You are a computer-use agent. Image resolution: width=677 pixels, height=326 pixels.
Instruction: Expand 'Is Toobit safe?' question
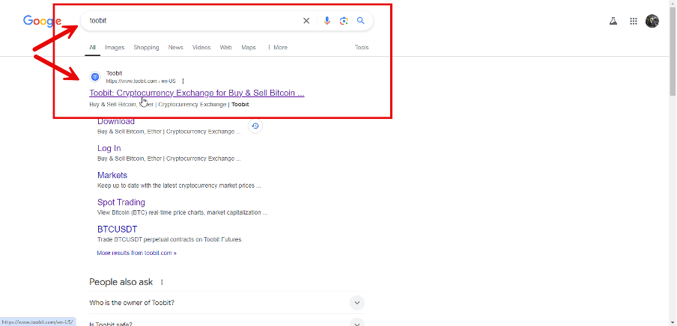coord(356,324)
